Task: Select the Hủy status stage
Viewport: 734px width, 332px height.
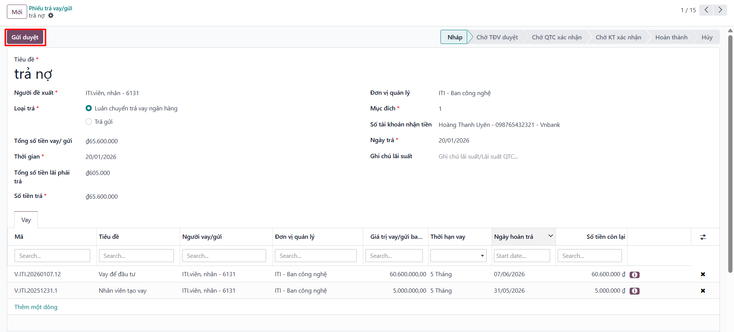Action: pyautogui.click(x=707, y=37)
